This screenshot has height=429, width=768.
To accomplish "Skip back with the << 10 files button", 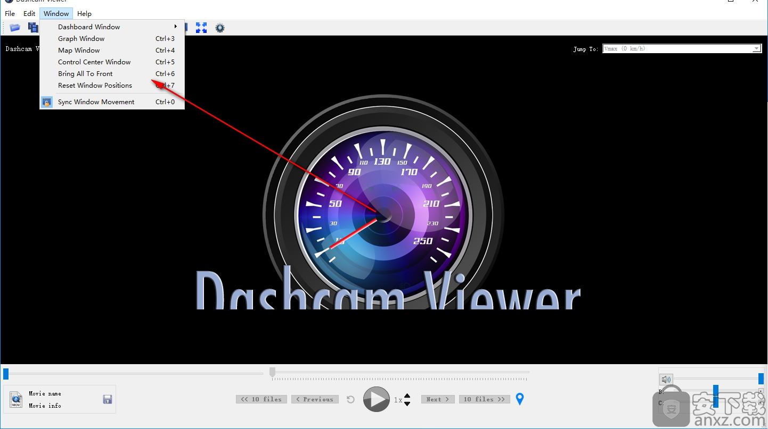I will click(x=262, y=399).
